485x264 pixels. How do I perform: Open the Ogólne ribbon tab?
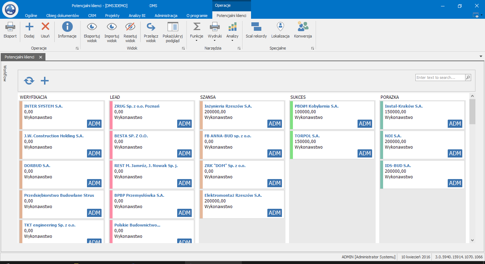(x=31, y=16)
